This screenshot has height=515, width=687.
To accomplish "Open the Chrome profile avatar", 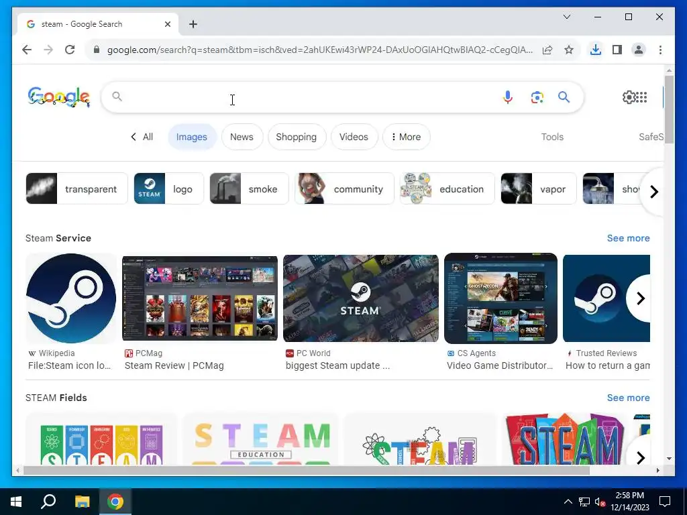I will point(639,50).
